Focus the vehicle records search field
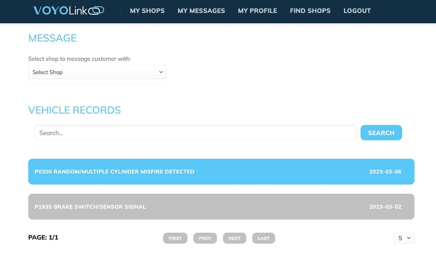Screen dimensions: 436x258 tap(195, 133)
